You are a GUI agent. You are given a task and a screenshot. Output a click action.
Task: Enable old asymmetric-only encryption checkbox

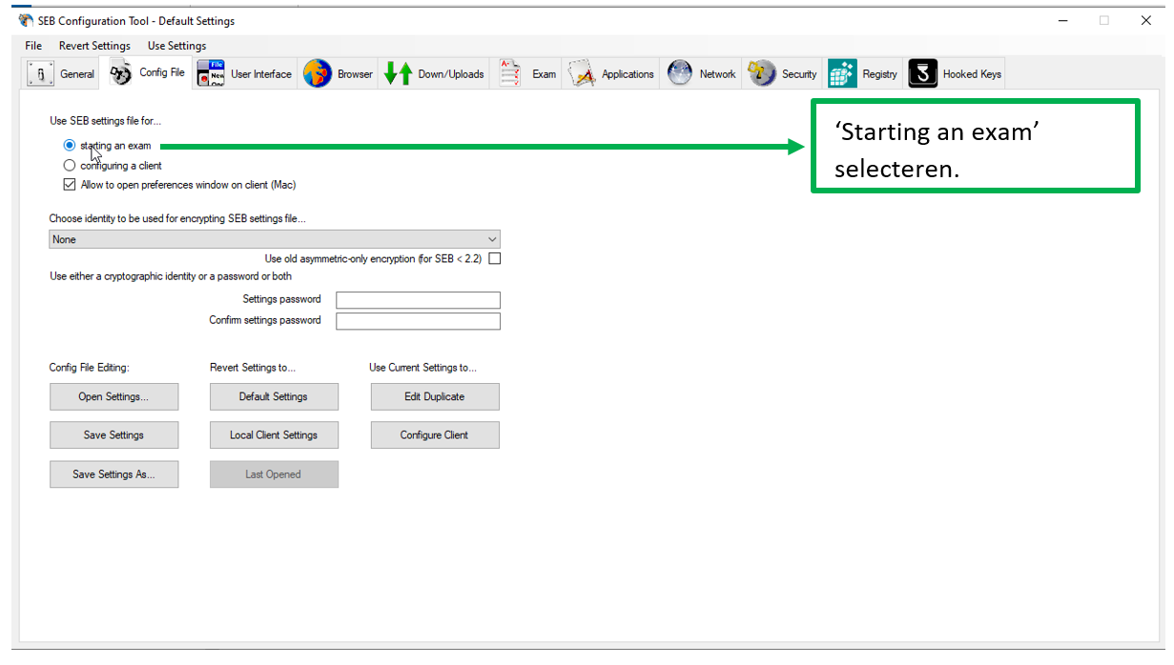pyautogui.click(x=494, y=258)
